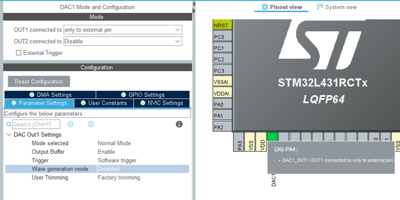Click the PA1 pin
This screenshot has width=400, height=200.
223,115
